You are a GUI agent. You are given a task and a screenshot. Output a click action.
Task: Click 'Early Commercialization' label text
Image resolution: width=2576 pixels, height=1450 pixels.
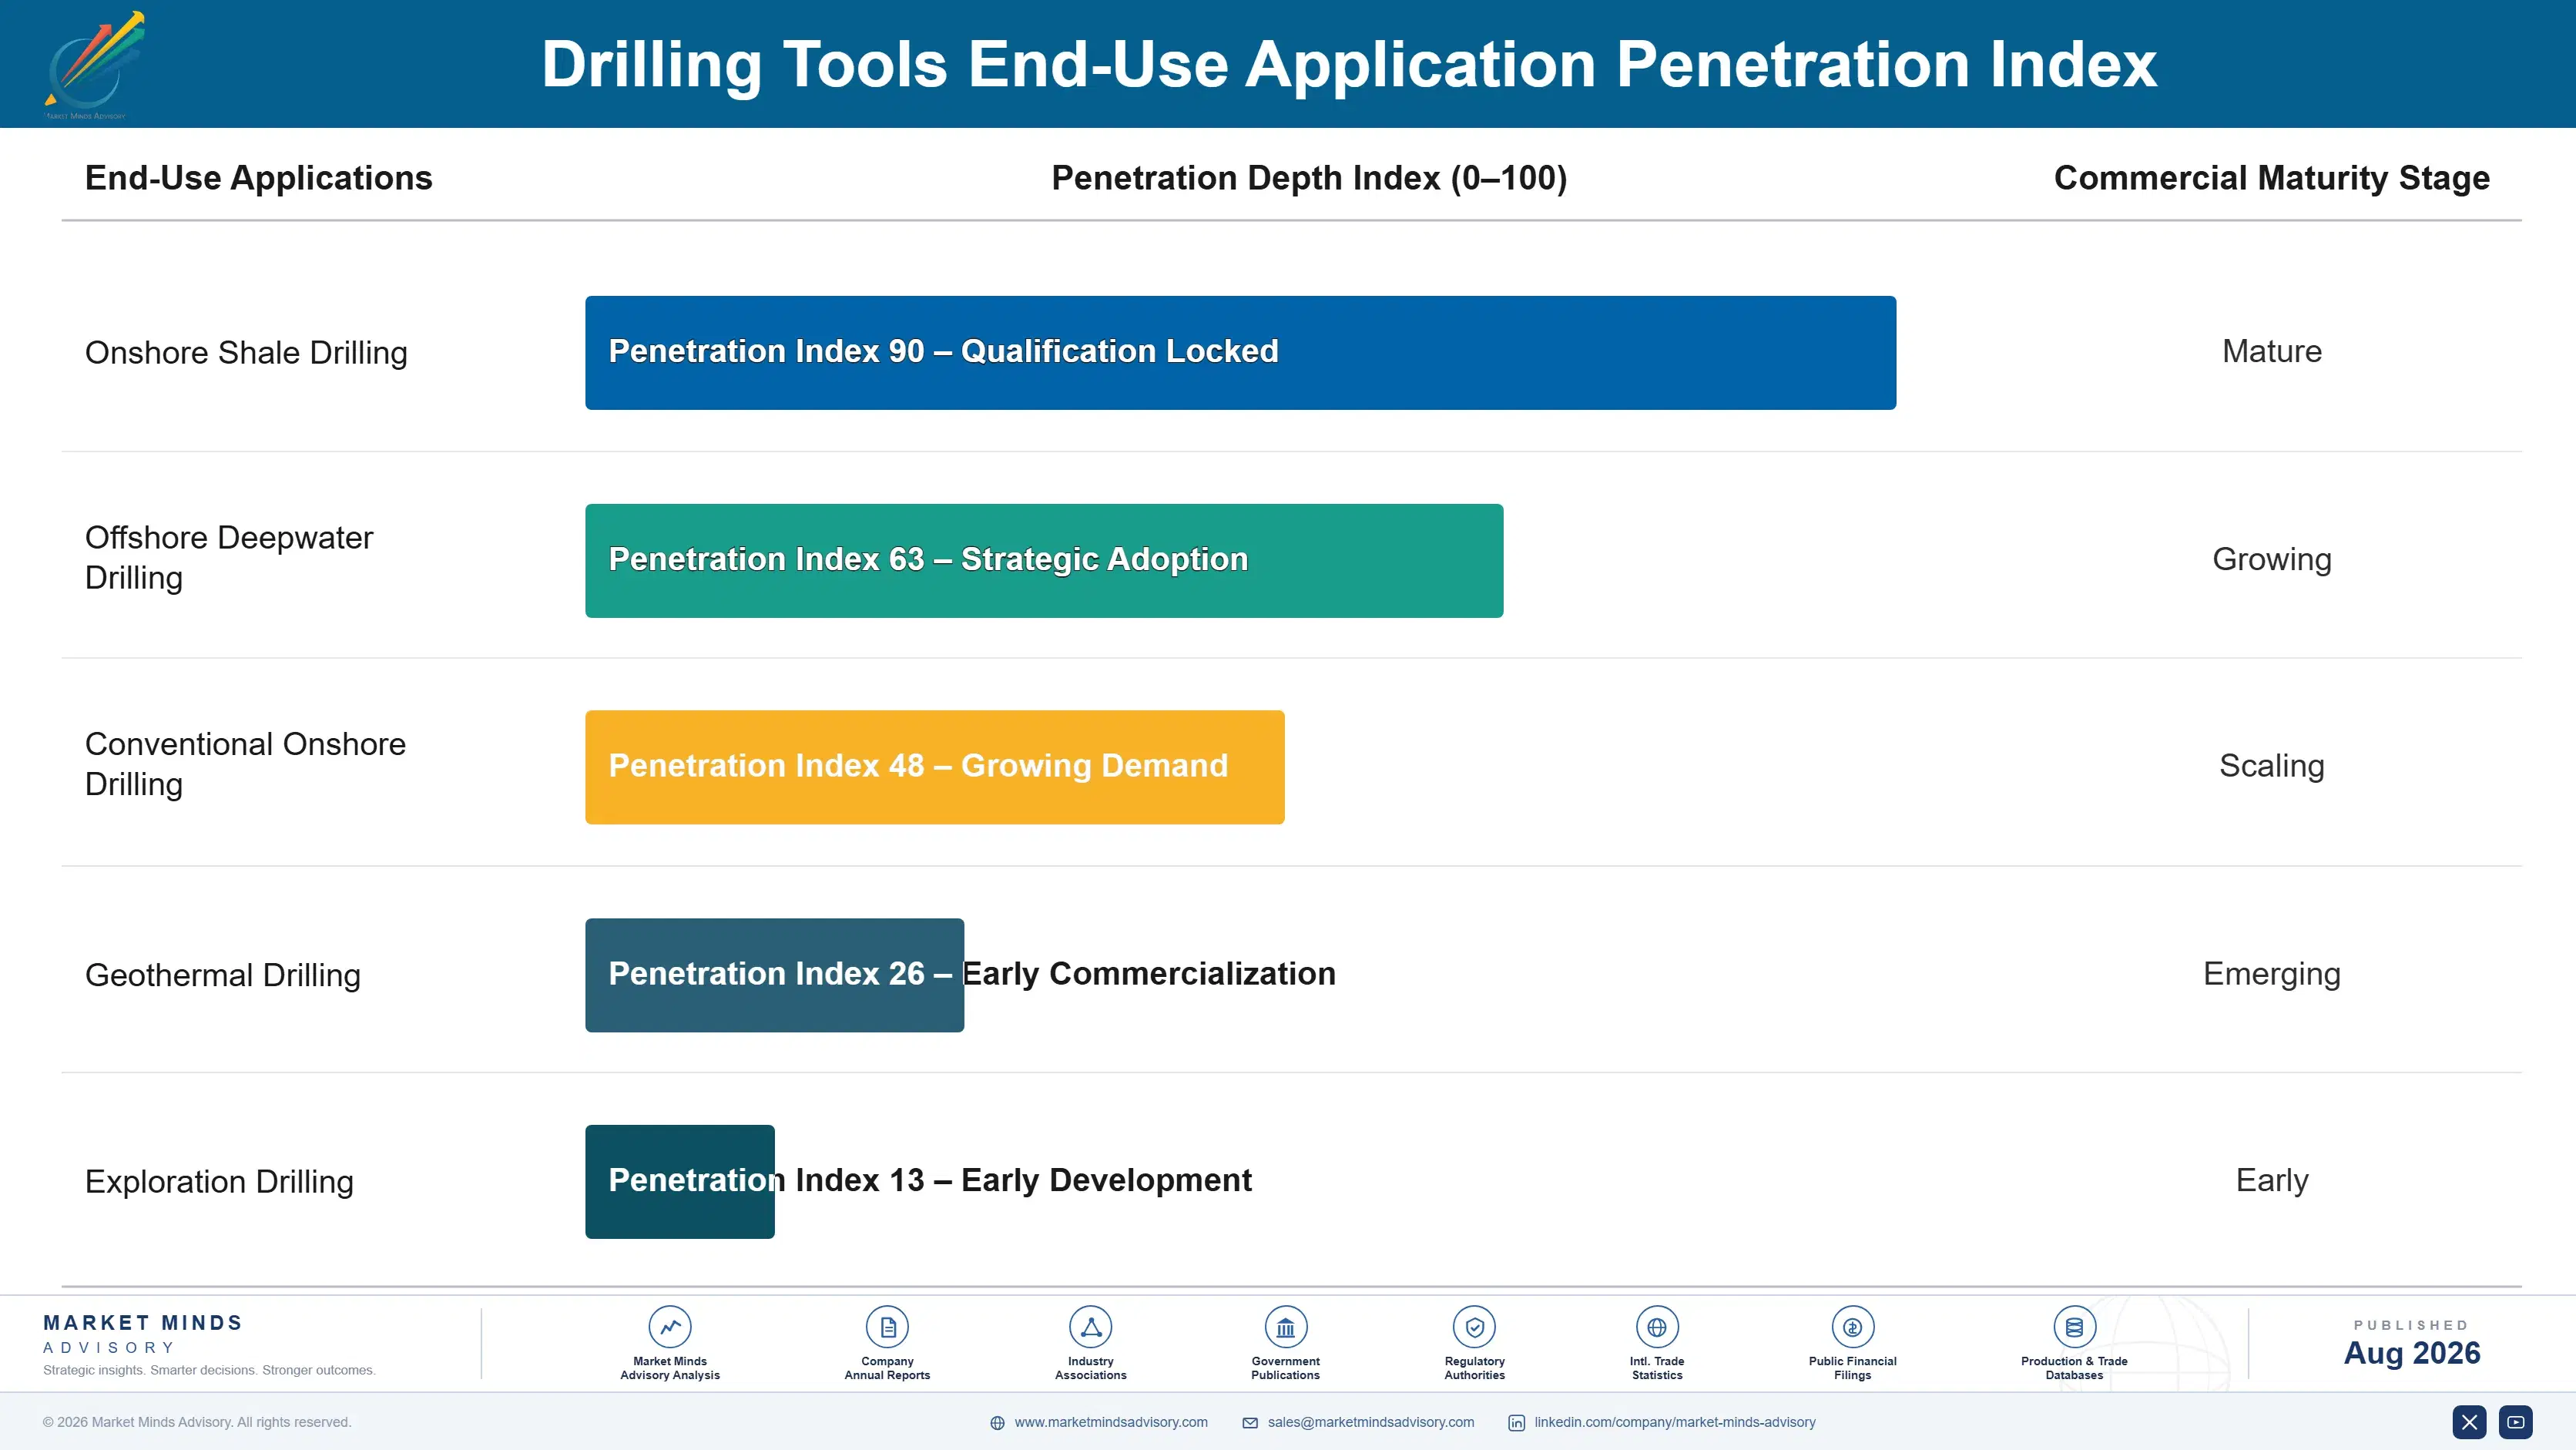click(x=1149, y=974)
